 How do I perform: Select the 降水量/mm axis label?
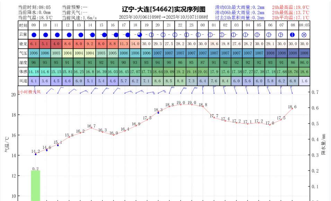click(323, 144)
